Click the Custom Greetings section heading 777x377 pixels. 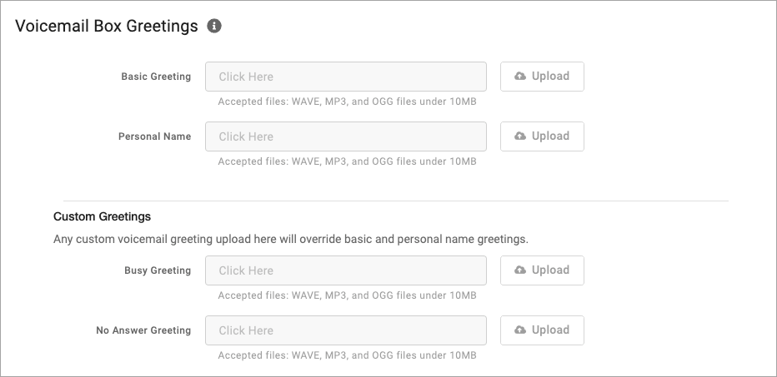point(102,216)
